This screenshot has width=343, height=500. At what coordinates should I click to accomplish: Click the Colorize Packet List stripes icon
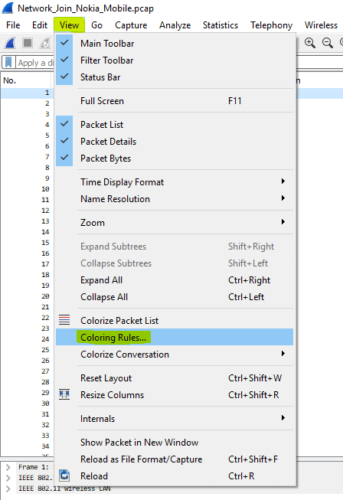pyautogui.click(x=64, y=320)
